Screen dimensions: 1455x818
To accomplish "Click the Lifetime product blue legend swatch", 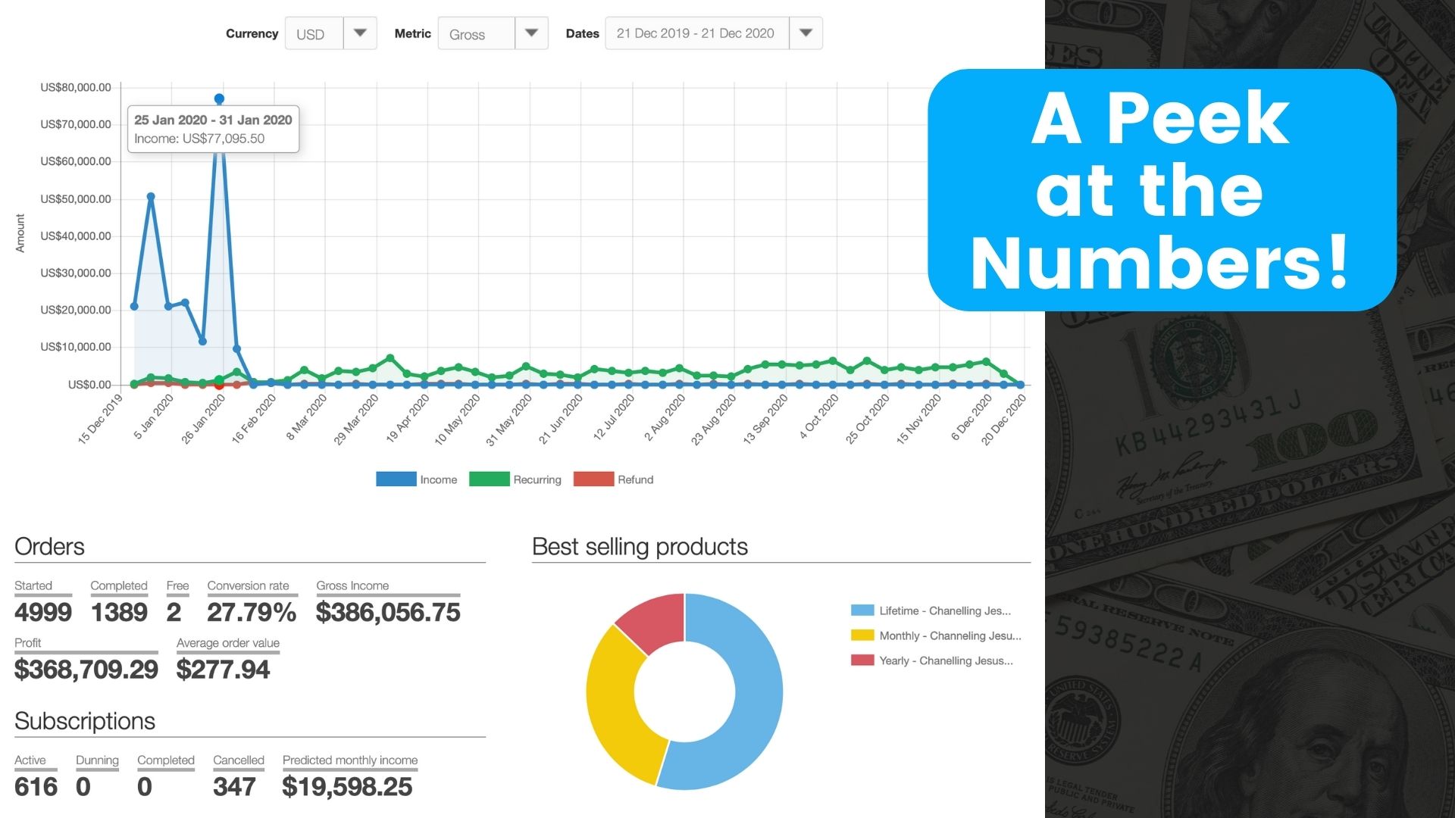I will pyautogui.click(x=862, y=610).
